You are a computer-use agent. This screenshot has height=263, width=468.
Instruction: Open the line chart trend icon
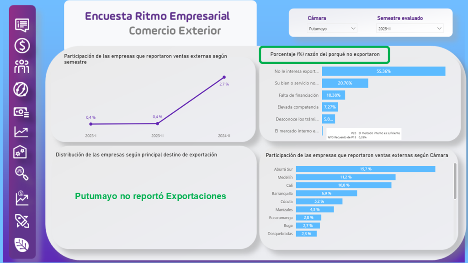tap(22, 132)
